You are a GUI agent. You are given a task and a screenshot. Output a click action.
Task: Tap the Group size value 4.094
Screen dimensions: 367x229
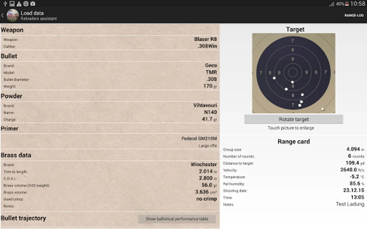pos(353,149)
